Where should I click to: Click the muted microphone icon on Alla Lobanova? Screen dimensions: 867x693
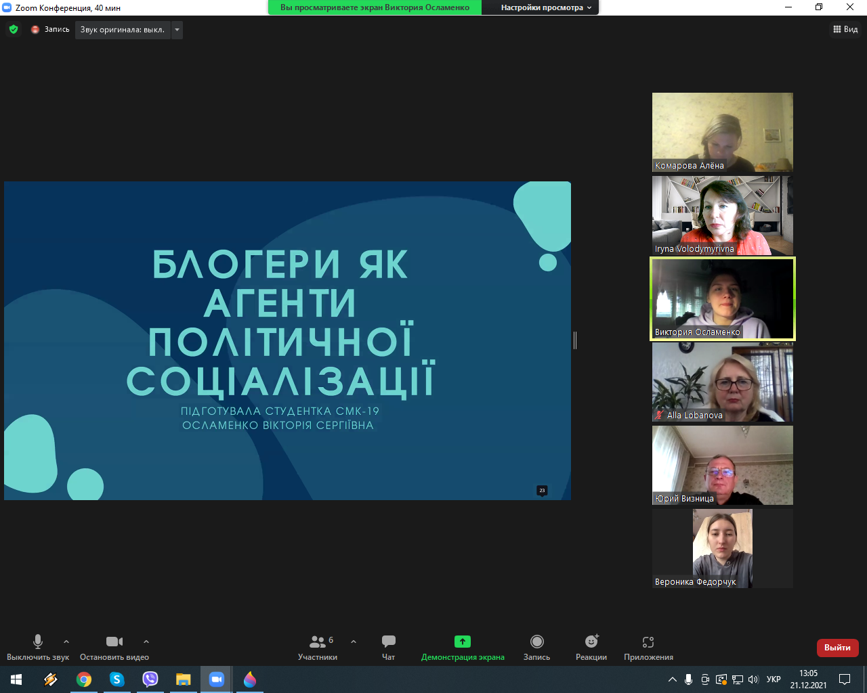click(659, 415)
